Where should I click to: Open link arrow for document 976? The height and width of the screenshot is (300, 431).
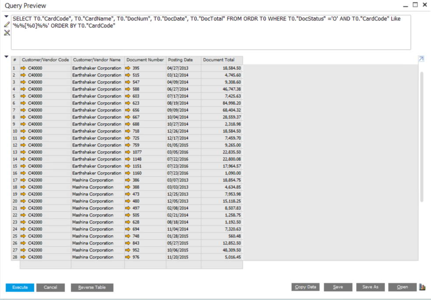[127, 257]
